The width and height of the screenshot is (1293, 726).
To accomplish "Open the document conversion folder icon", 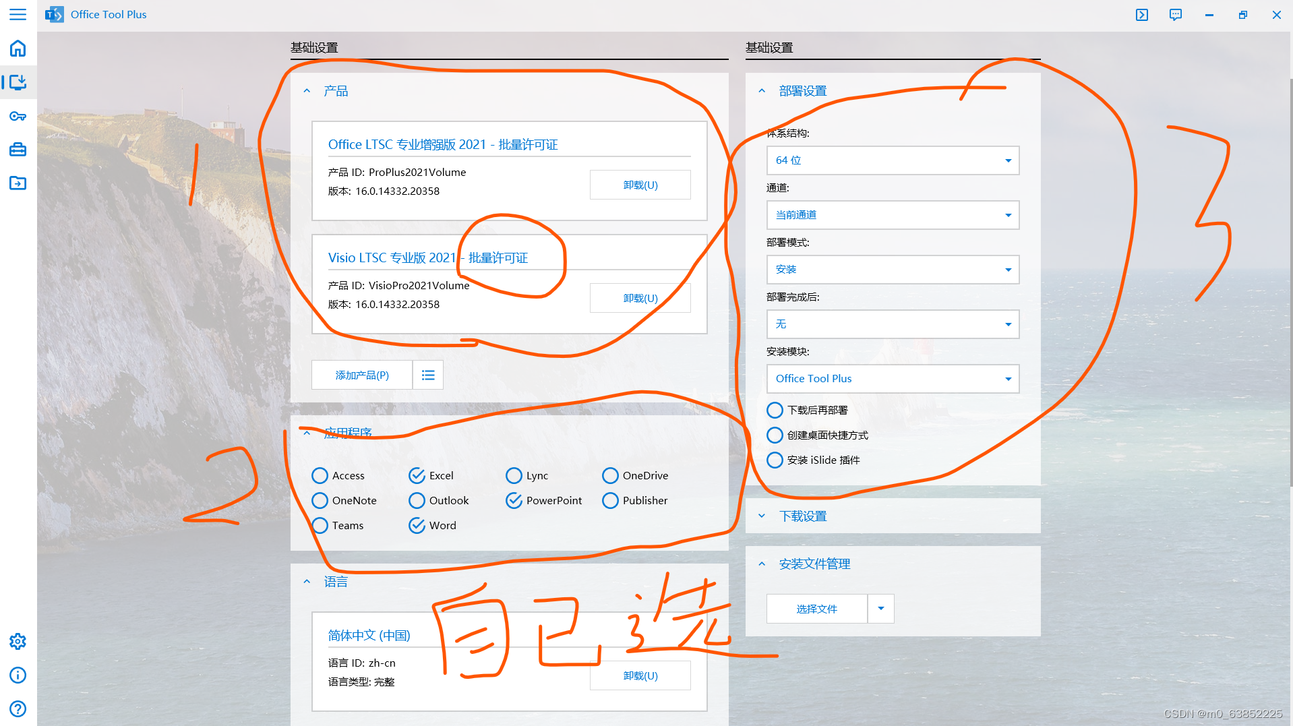I will click(x=18, y=183).
